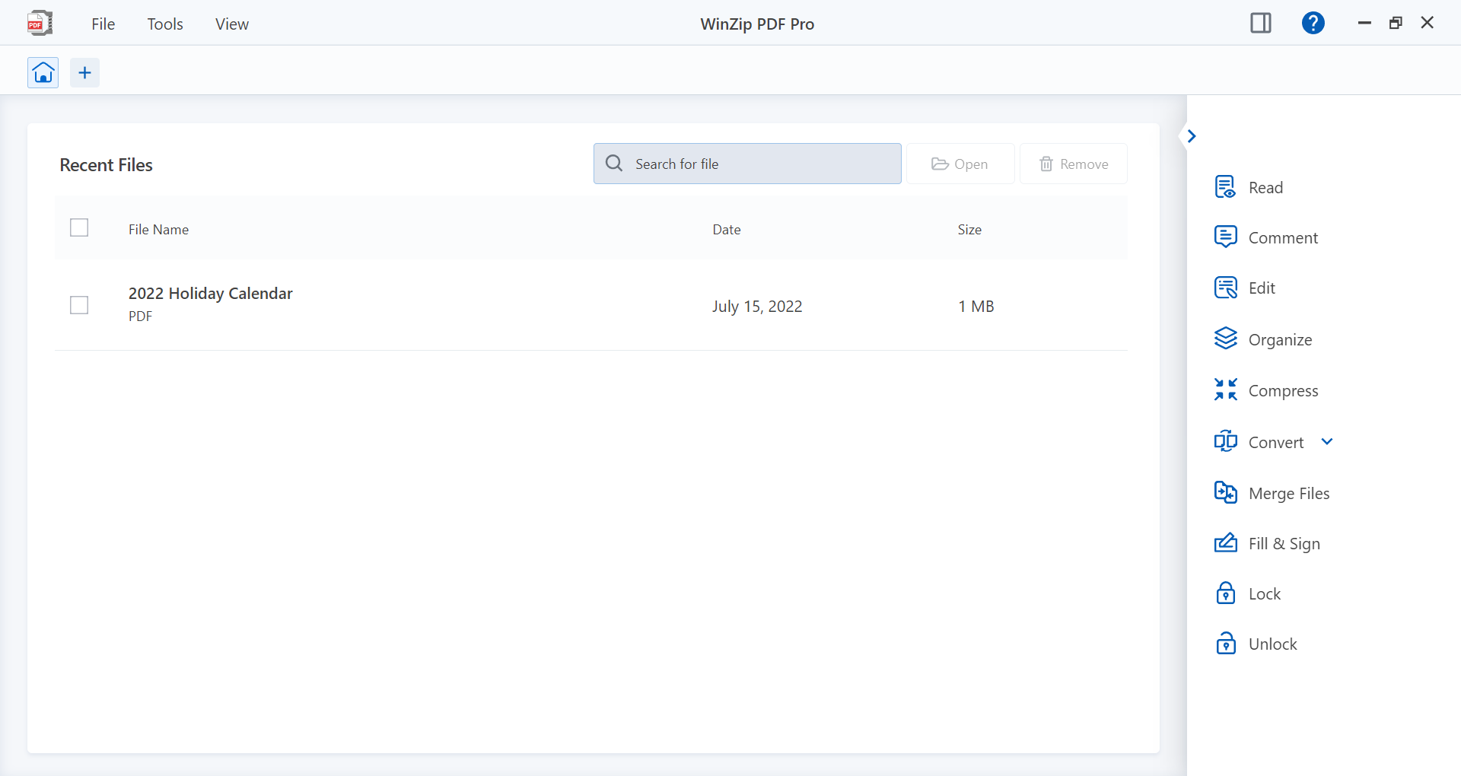Open the Tools menu
Image resolution: width=1461 pixels, height=776 pixels.
[165, 24]
